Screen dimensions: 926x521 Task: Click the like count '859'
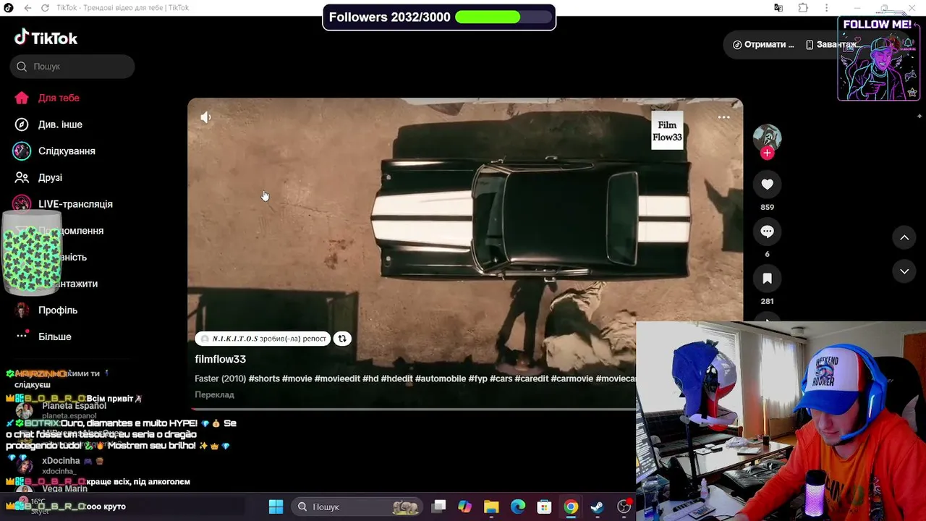[767, 207]
